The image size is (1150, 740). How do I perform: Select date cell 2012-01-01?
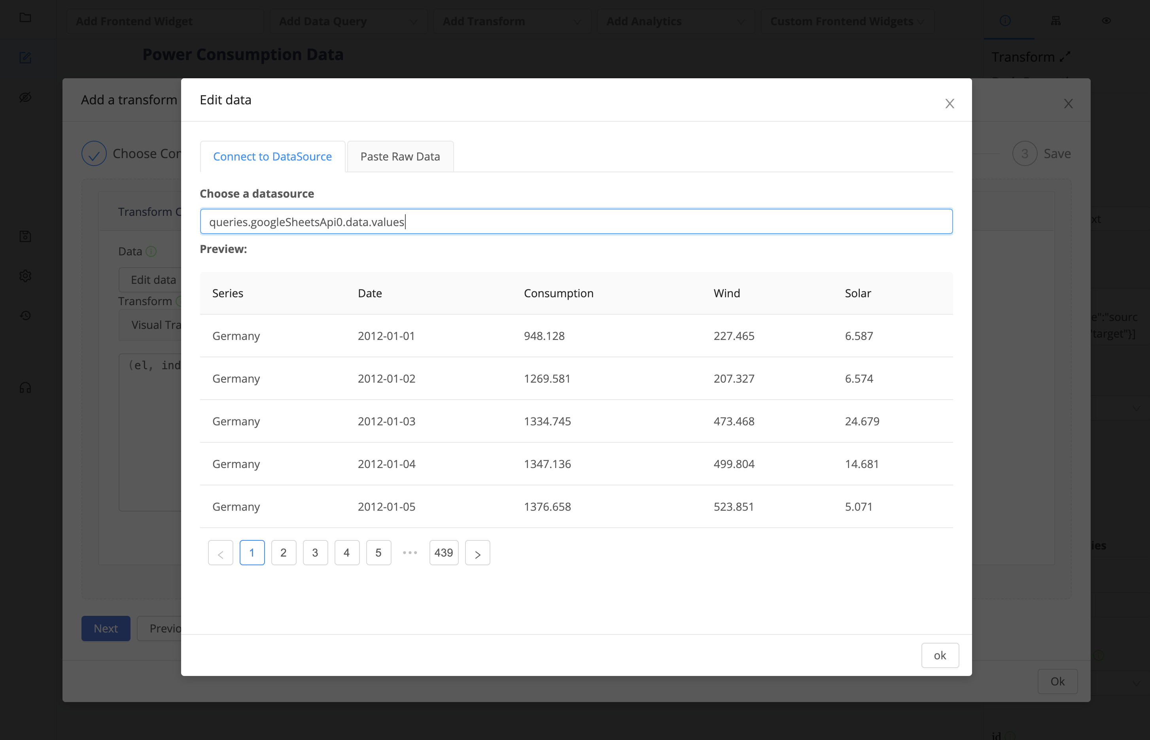(x=386, y=336)
